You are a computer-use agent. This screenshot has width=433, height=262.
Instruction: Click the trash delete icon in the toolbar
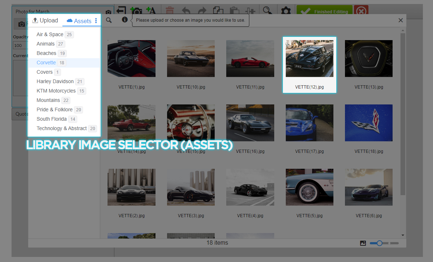[170, 11]
